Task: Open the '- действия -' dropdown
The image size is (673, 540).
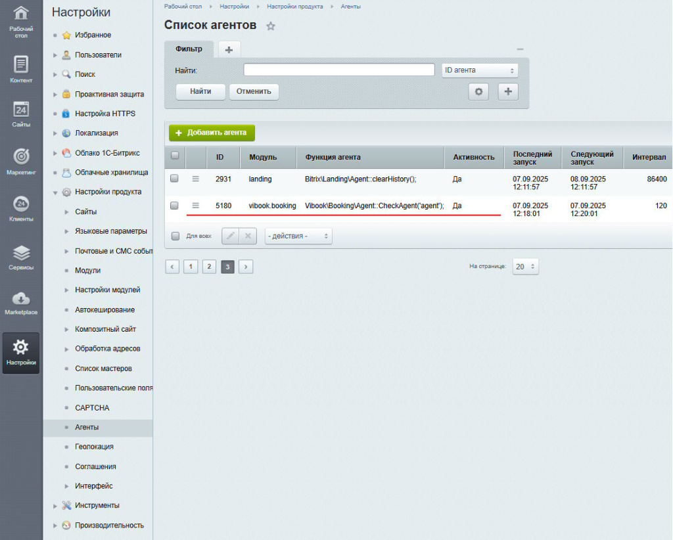Action: coord(298,236)
